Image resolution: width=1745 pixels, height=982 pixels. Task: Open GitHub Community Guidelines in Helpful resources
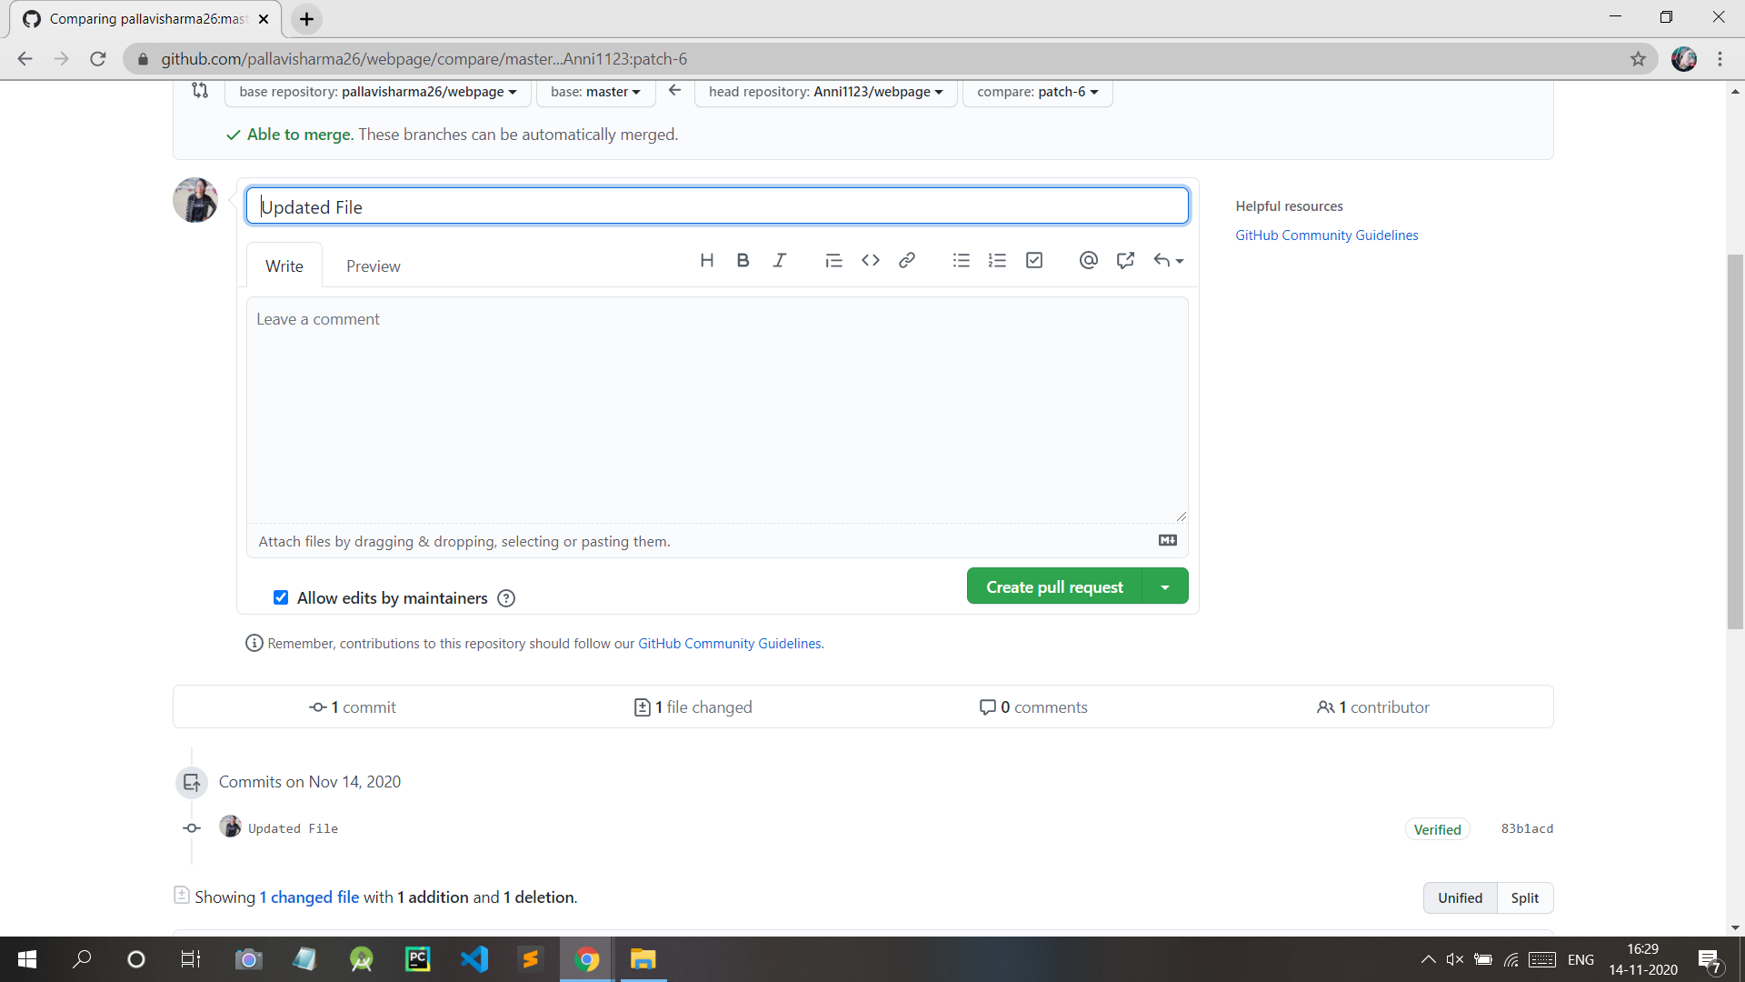1326,235
